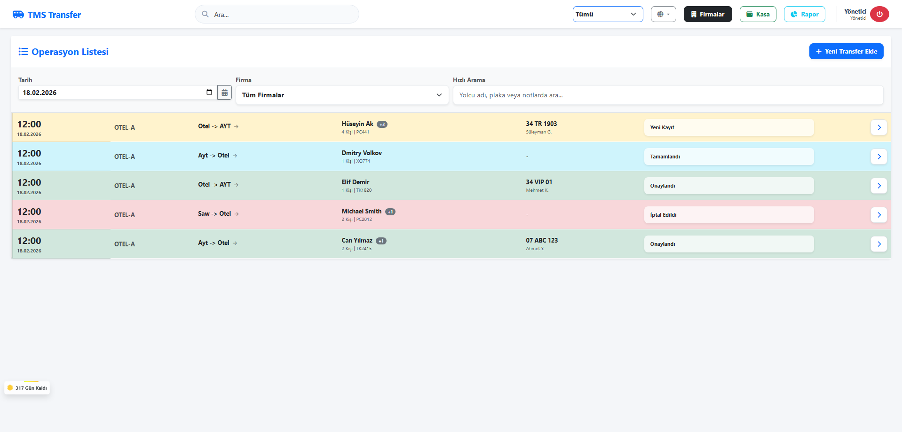The image size is (902, 432).
Task: Click the red power logout icon
Action: click(x=879, y=14)
